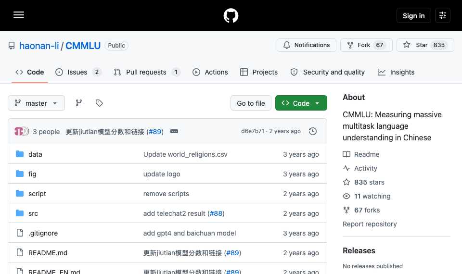Image resolution: width=462 pixels, height=274 pixels.
Task: Open the Pull requests tab
Action: click(x=147, y=72)
